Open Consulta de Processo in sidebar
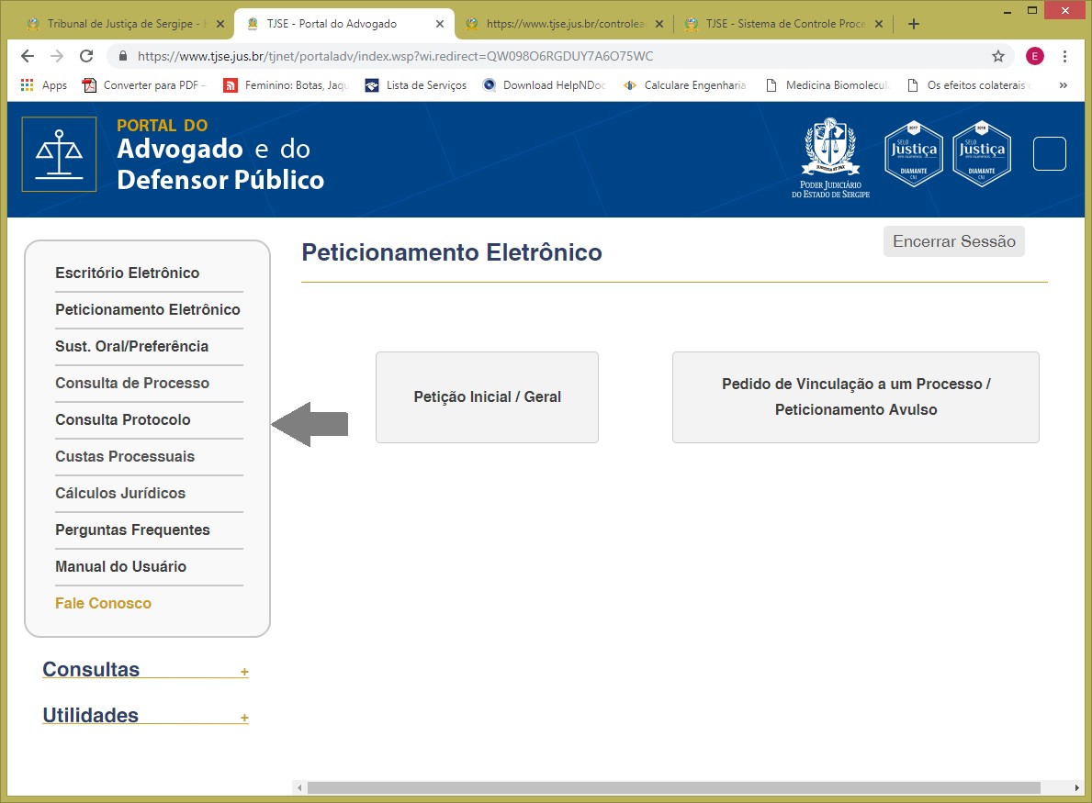1092x803 pixels. tap(132, 383)
